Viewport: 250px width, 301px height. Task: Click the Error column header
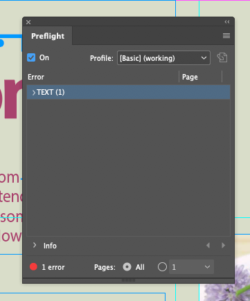click(36, 77)
